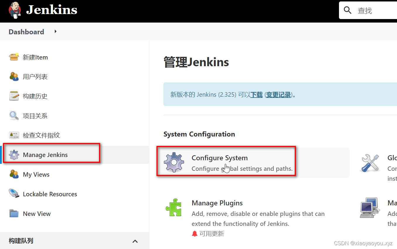397x249 pixels.
Task: Collapse the 构建队列 panel chevron
Action: (135, 241)
